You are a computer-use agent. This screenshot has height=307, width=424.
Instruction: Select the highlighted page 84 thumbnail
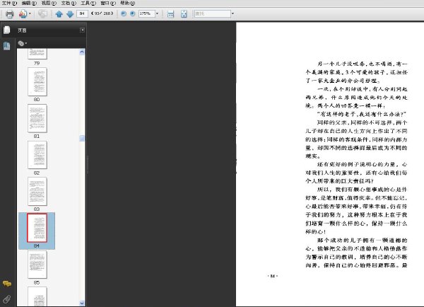[x=37, y=228]
